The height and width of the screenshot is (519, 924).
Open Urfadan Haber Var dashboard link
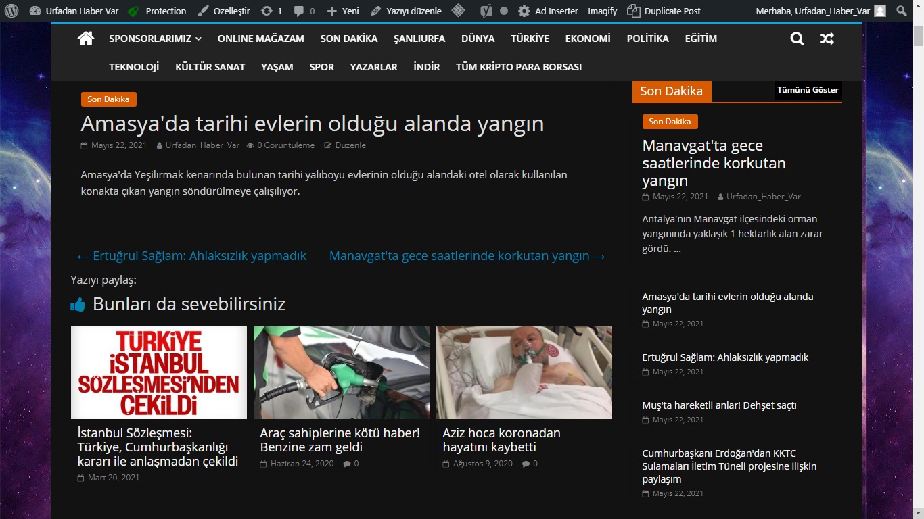pos(74,11)
